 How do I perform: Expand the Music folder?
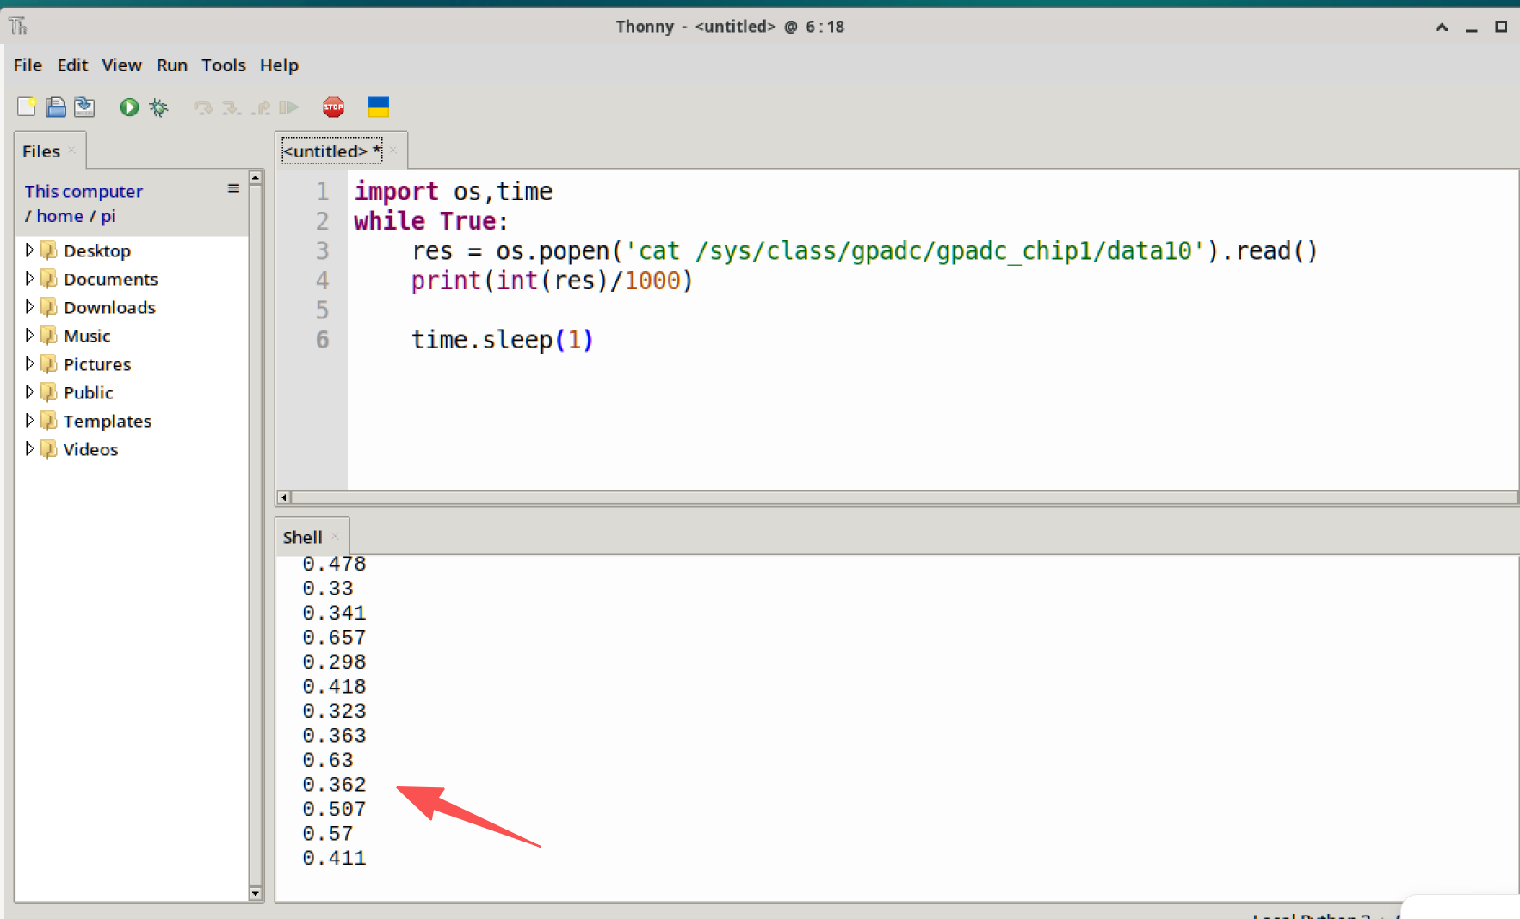(29, 335)
